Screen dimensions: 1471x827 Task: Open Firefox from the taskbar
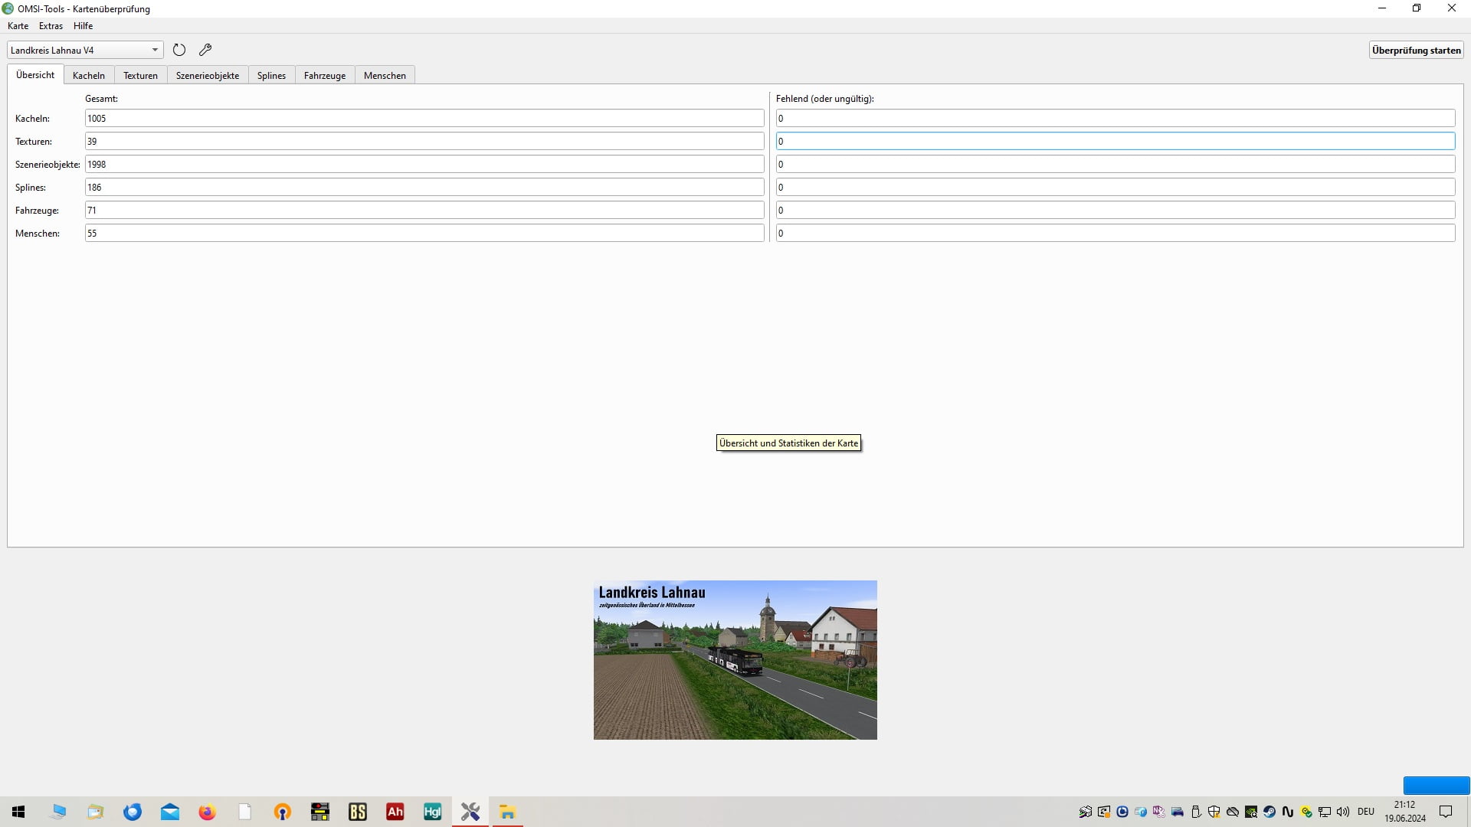tap(207, 812)
